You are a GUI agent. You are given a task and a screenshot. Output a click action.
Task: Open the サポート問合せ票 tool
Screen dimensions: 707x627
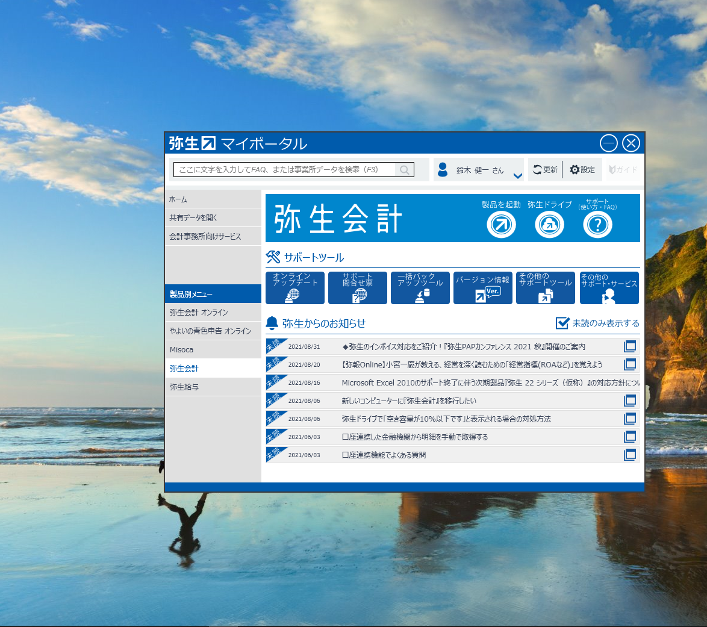tap(358, 288)
